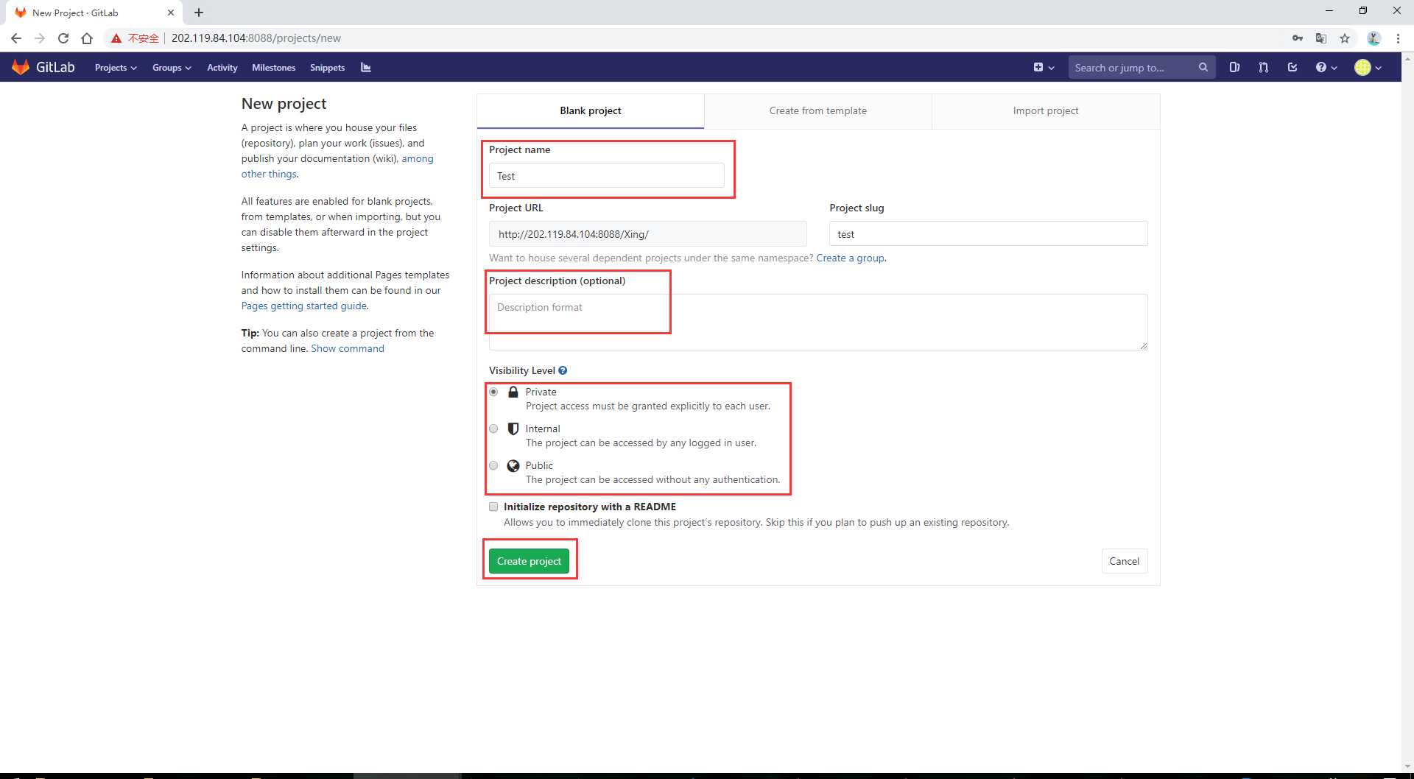Click the Project name input field

[x=607, y=176]
